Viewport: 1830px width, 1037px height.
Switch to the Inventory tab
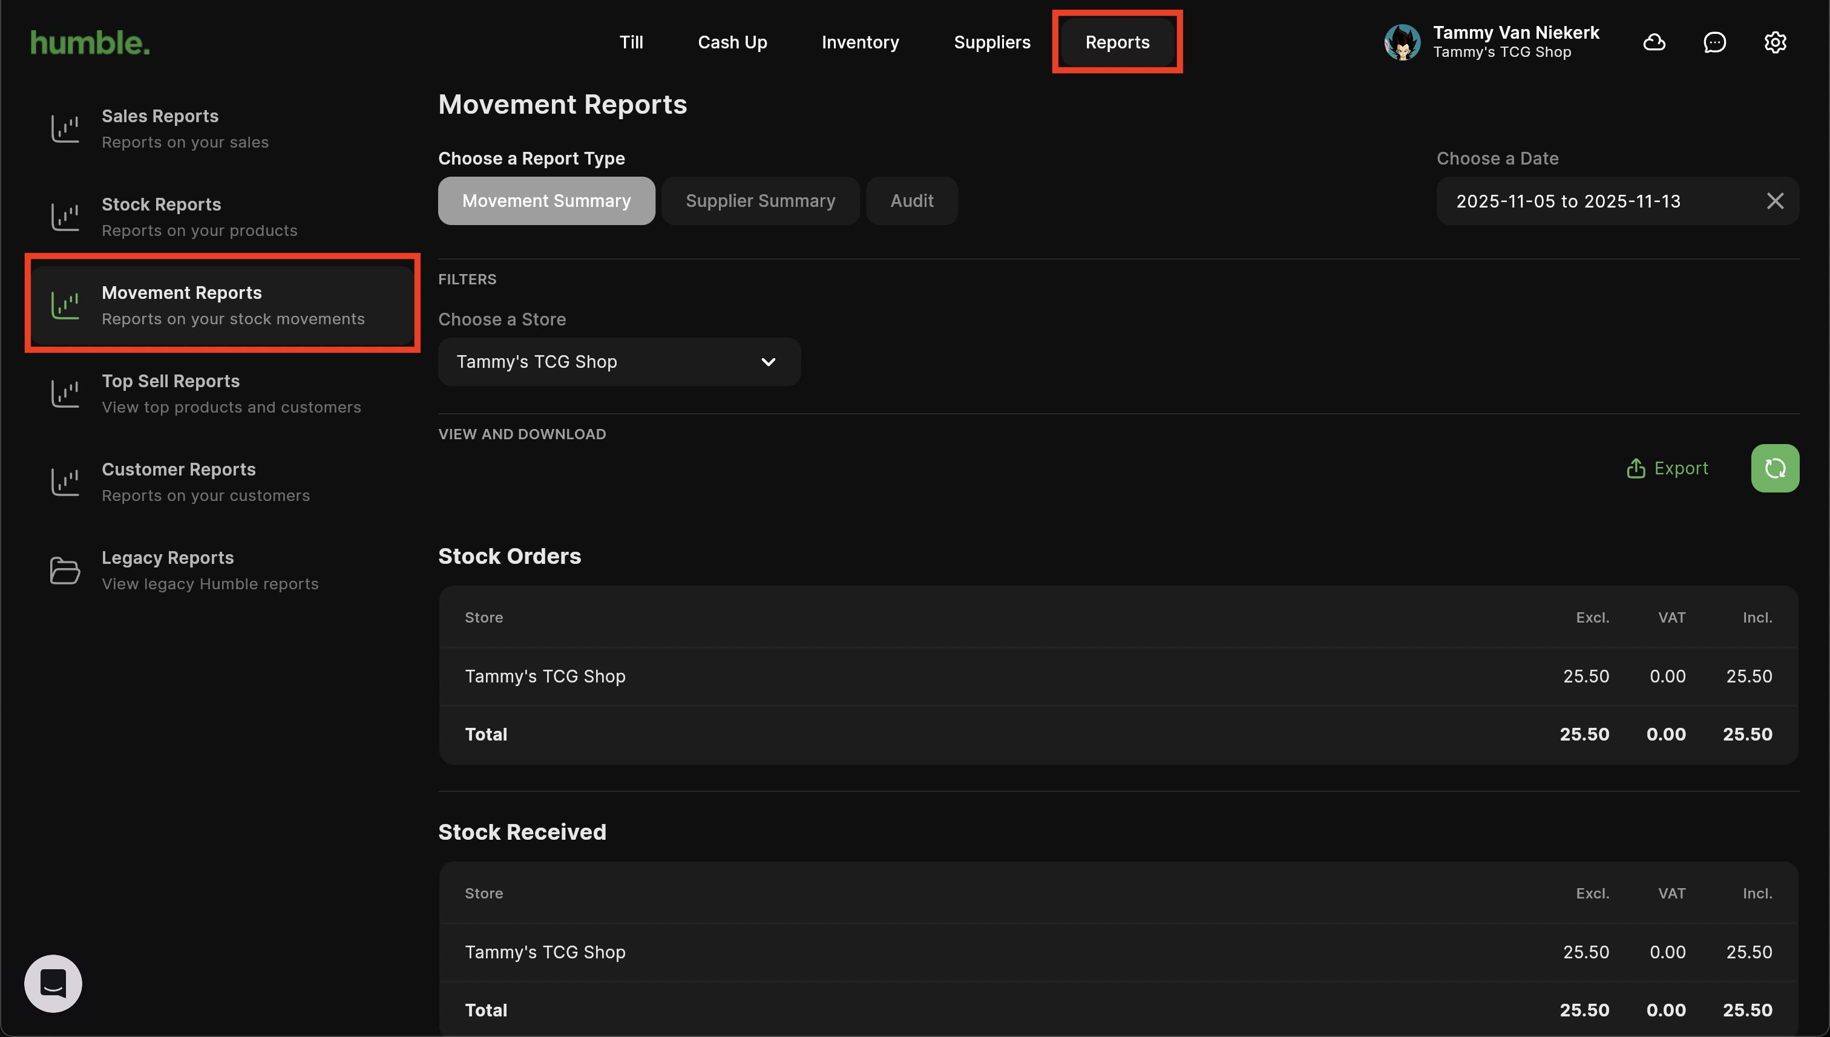(860, 43)
